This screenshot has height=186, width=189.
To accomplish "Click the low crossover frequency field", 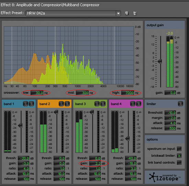I will click(37, 93).
